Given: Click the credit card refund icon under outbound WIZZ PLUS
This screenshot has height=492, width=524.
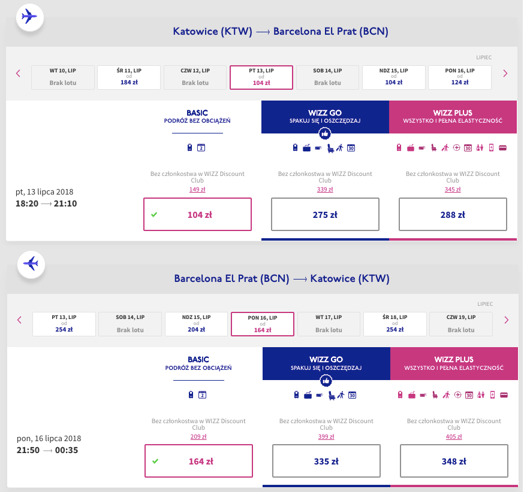Looking at the screenshot, I should pos(502,148).
